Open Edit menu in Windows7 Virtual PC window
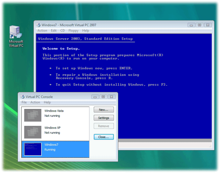Viewport: 220px width, 173px height. point(54,30)
